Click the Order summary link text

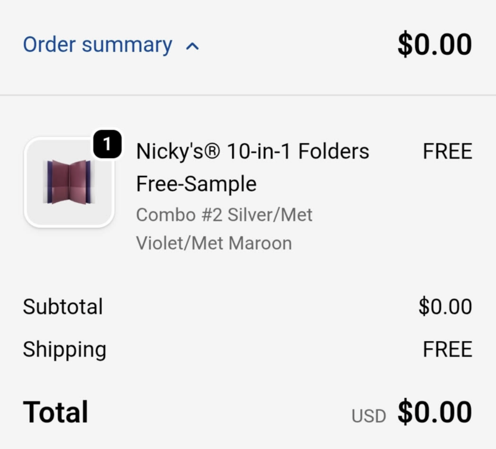(x=97, y=45)
